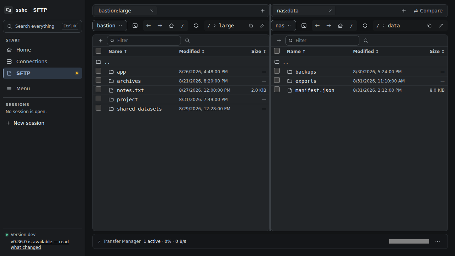
Task: Go to home directory in nas pane
Action: pyautogui.click(x=340, y=26)
